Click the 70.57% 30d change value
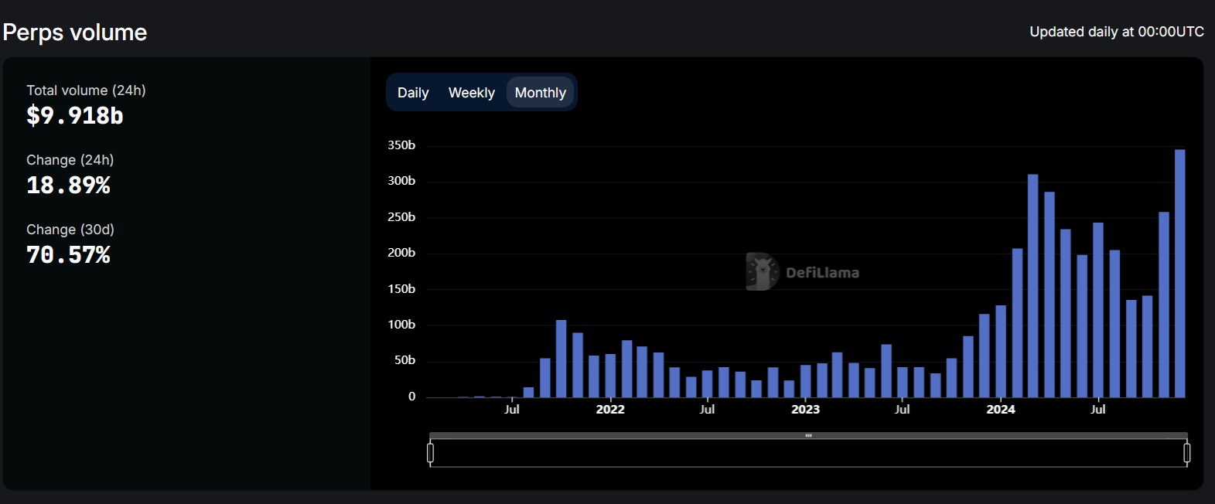This screenshot has width=1215, height=504. (x=68, y=255)
